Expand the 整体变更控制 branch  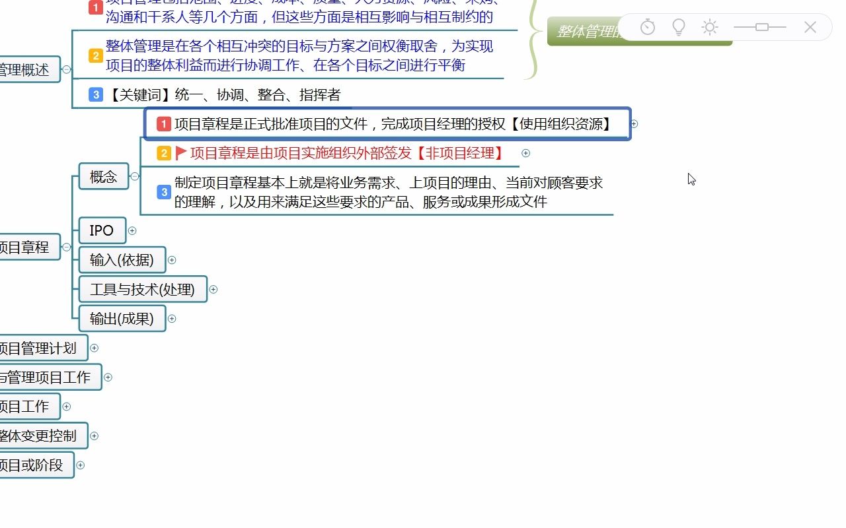point(94,436)
